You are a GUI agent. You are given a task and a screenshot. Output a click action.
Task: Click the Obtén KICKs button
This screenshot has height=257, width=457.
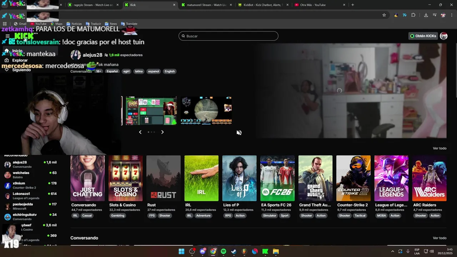(x=423, y=36)
